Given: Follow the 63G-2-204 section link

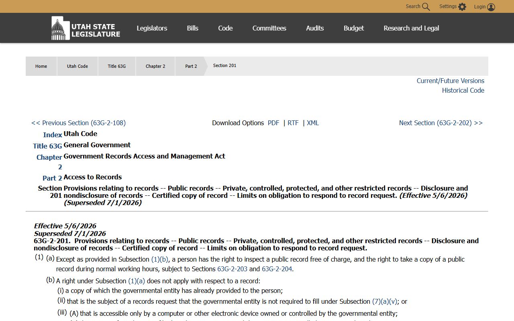Looking at the screenshot, I should click(277, 269).
